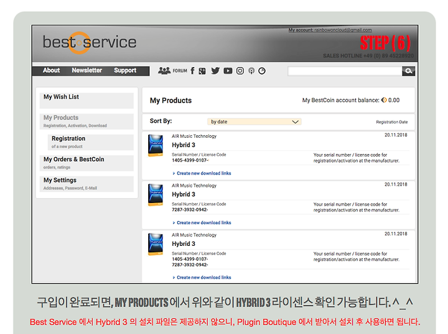Click the My account email link
Screen dimensions: 448x334
[x=330, y=30]
